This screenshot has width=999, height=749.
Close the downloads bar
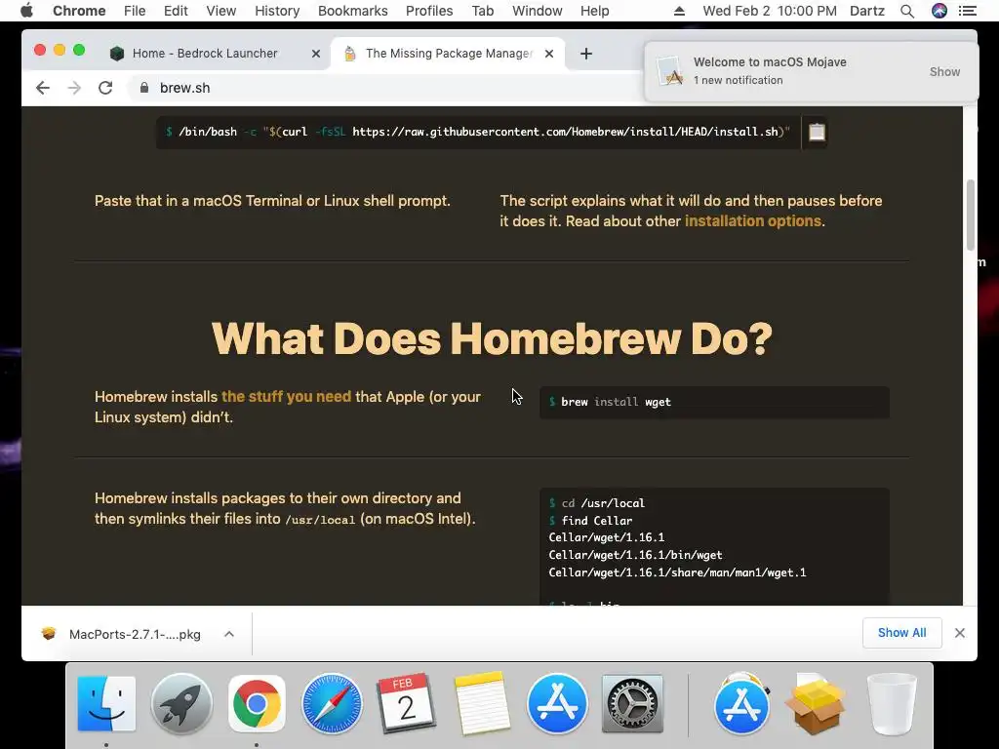tap(960, 633)
